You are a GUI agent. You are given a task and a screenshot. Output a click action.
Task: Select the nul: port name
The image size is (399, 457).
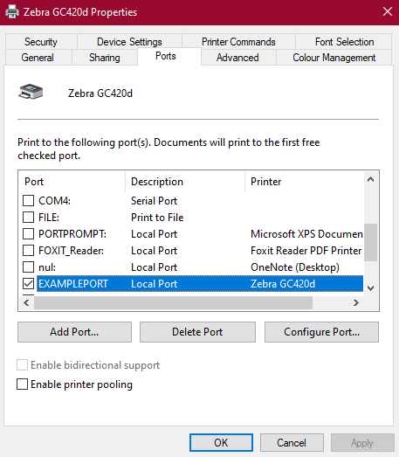47,267
